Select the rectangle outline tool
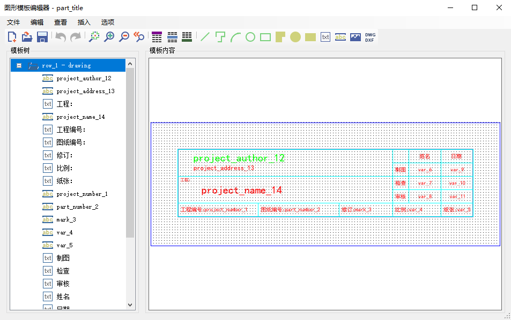Viewport: 511px width, 320px height. click(x=265, y=37)
